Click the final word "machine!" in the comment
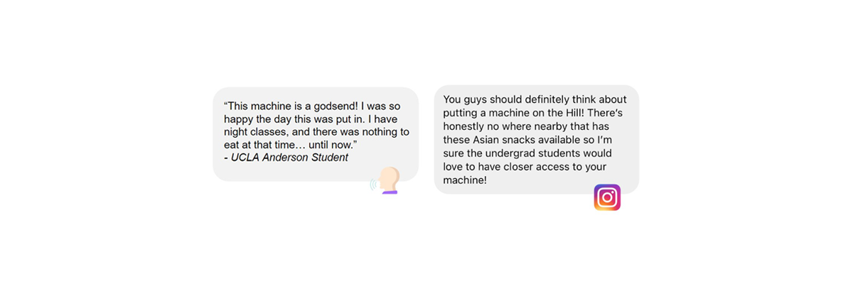Image resolution: width=853 pixels, height=284 pixels. tap(465, 180)
